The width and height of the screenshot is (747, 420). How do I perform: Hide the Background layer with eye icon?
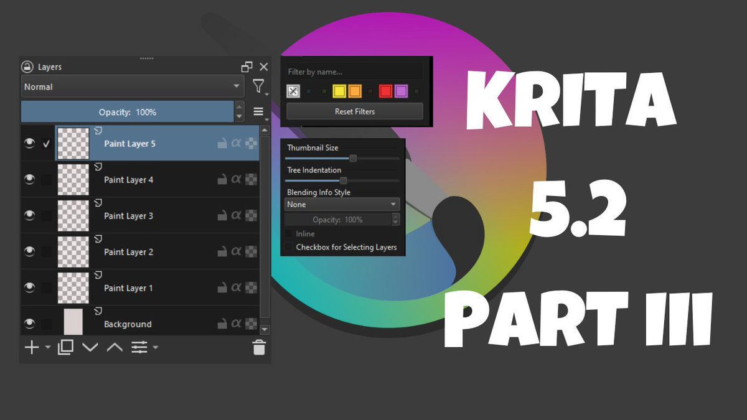click(x=29, y=324)
